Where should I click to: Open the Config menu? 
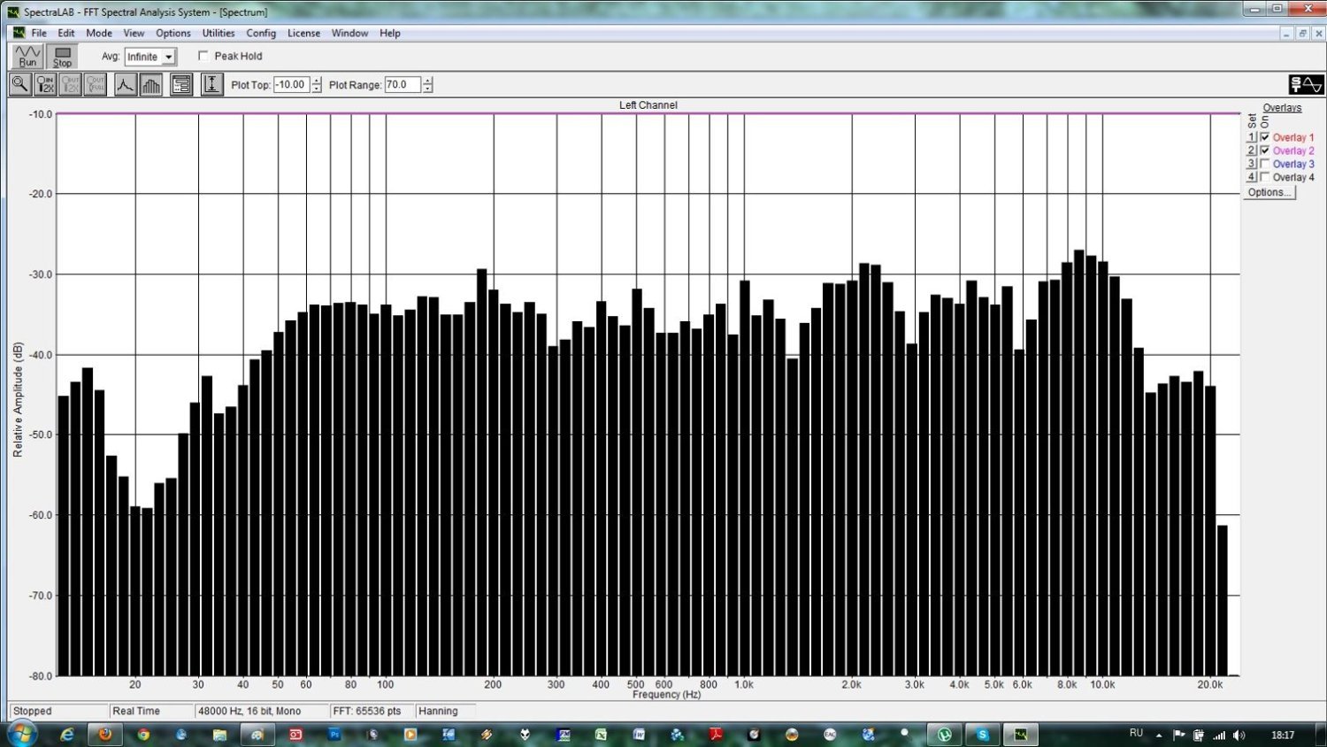(x=261, y=33)
